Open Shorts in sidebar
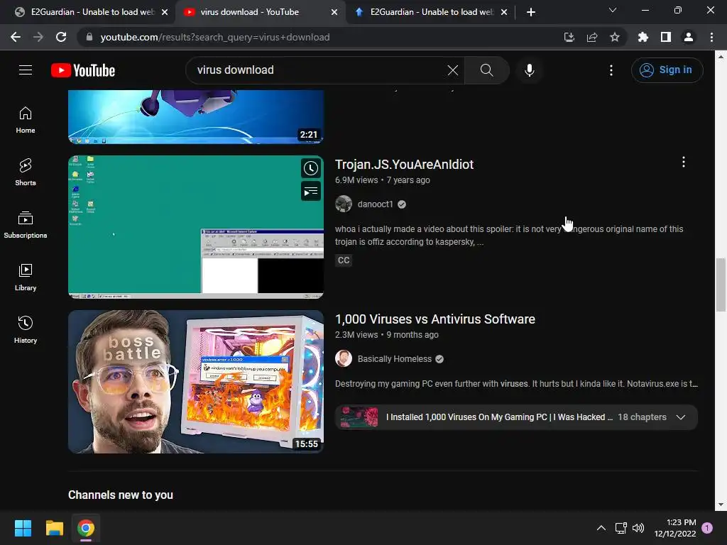 (26, 172)
